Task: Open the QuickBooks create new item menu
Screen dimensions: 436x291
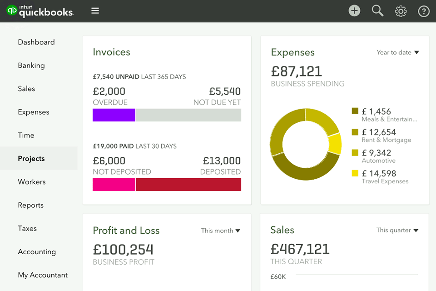Action: click(x=354, y=10)
